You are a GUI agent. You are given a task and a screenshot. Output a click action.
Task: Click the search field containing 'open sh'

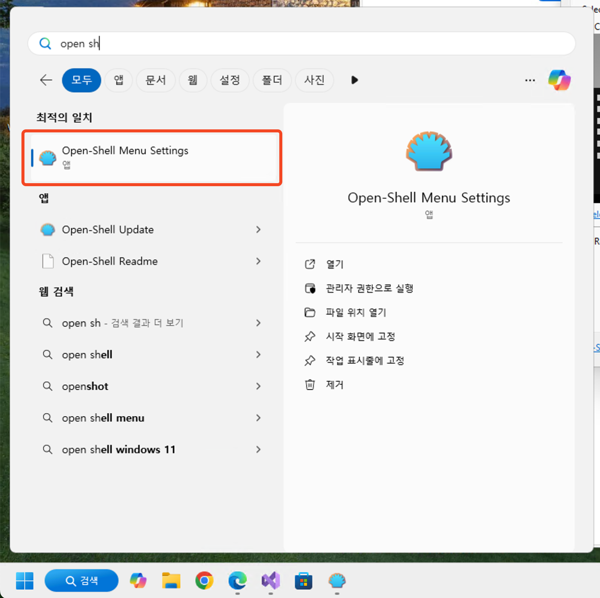click(x=302, y=44)
